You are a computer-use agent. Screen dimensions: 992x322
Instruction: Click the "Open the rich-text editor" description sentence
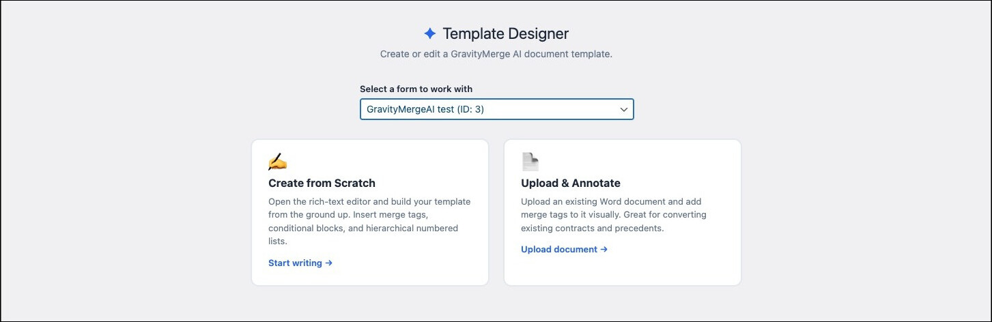pos(369,202)
